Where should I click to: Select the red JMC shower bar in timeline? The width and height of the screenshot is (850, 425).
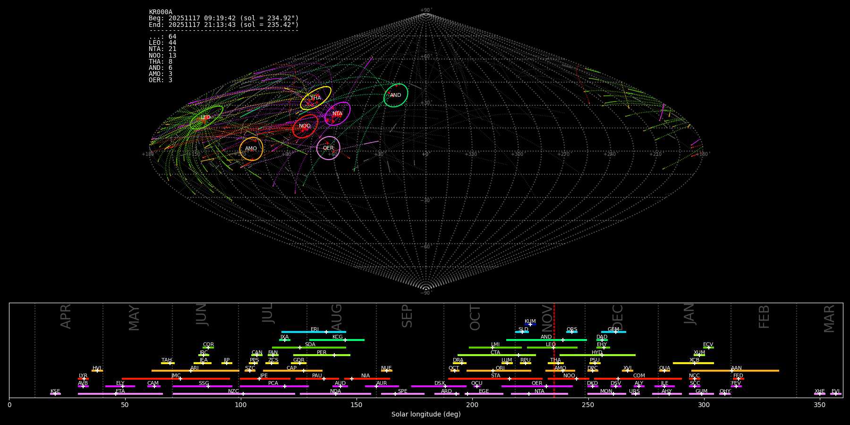pos(176,379)
